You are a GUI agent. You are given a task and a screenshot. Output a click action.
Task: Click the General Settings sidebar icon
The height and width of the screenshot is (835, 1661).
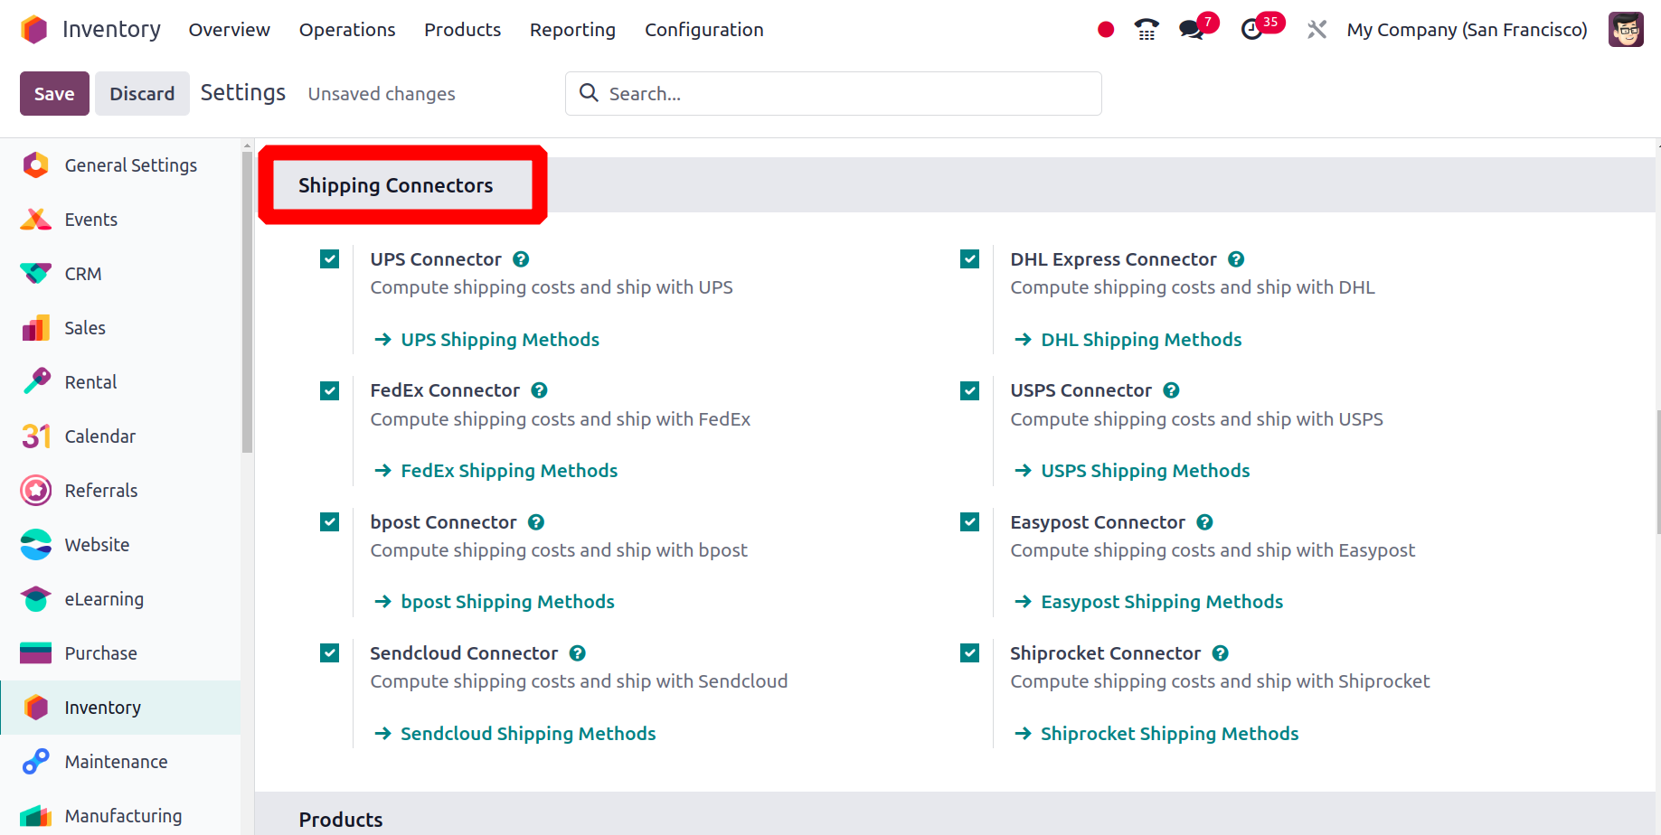(x=36, y=165)
